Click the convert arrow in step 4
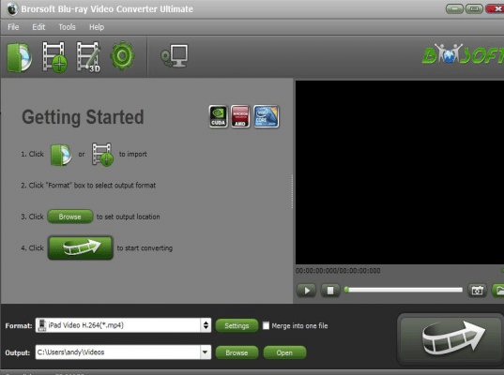Viewport: 504px width, 375px height. pyautogui.click(x=81, y=247)
